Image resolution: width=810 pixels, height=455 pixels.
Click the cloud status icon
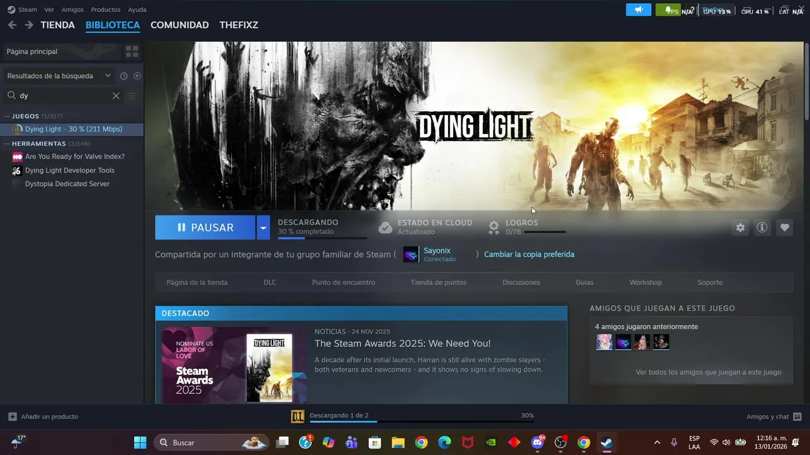pos(385,227)
